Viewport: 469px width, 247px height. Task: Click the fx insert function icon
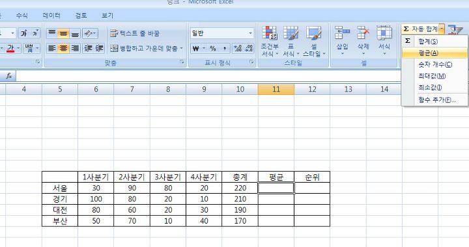(x=9, y=76)
